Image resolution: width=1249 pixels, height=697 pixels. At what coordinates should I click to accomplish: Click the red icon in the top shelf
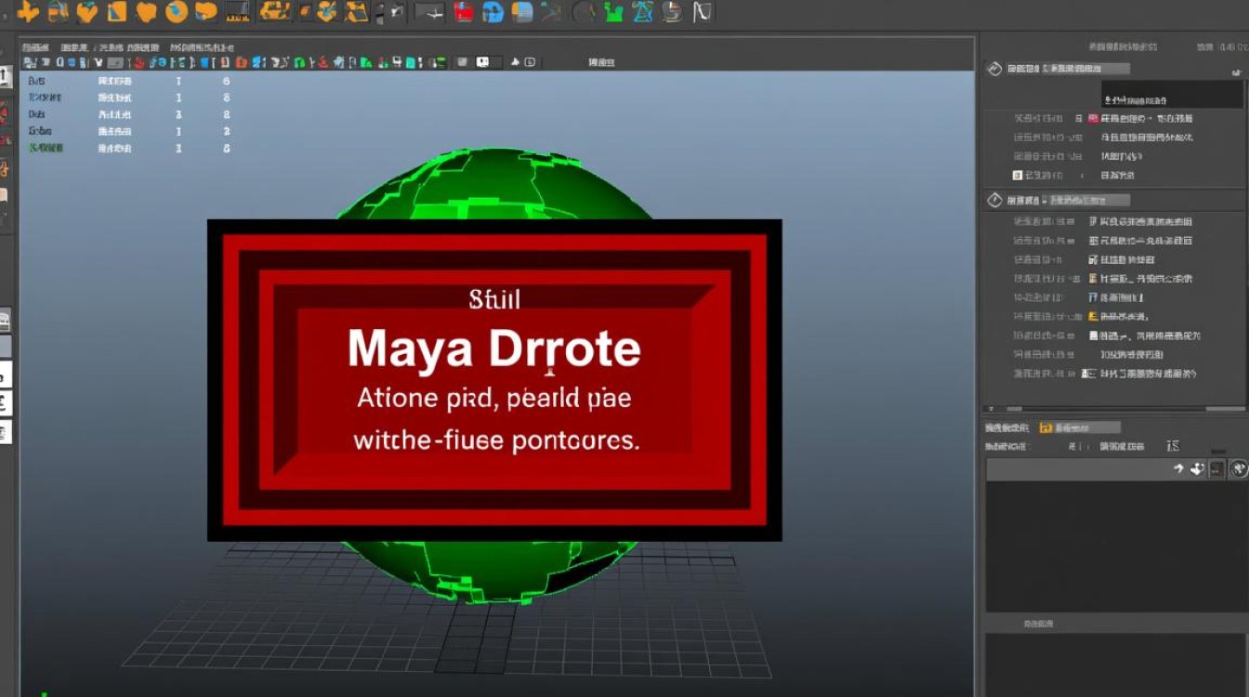pos(466,12)
